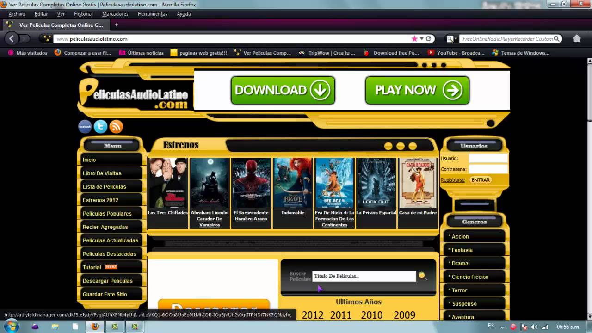The height and width of the screenshot is (333, 592).
Task: Select year 2010 under Ultimos Años
Action: (x=372, y=315)
